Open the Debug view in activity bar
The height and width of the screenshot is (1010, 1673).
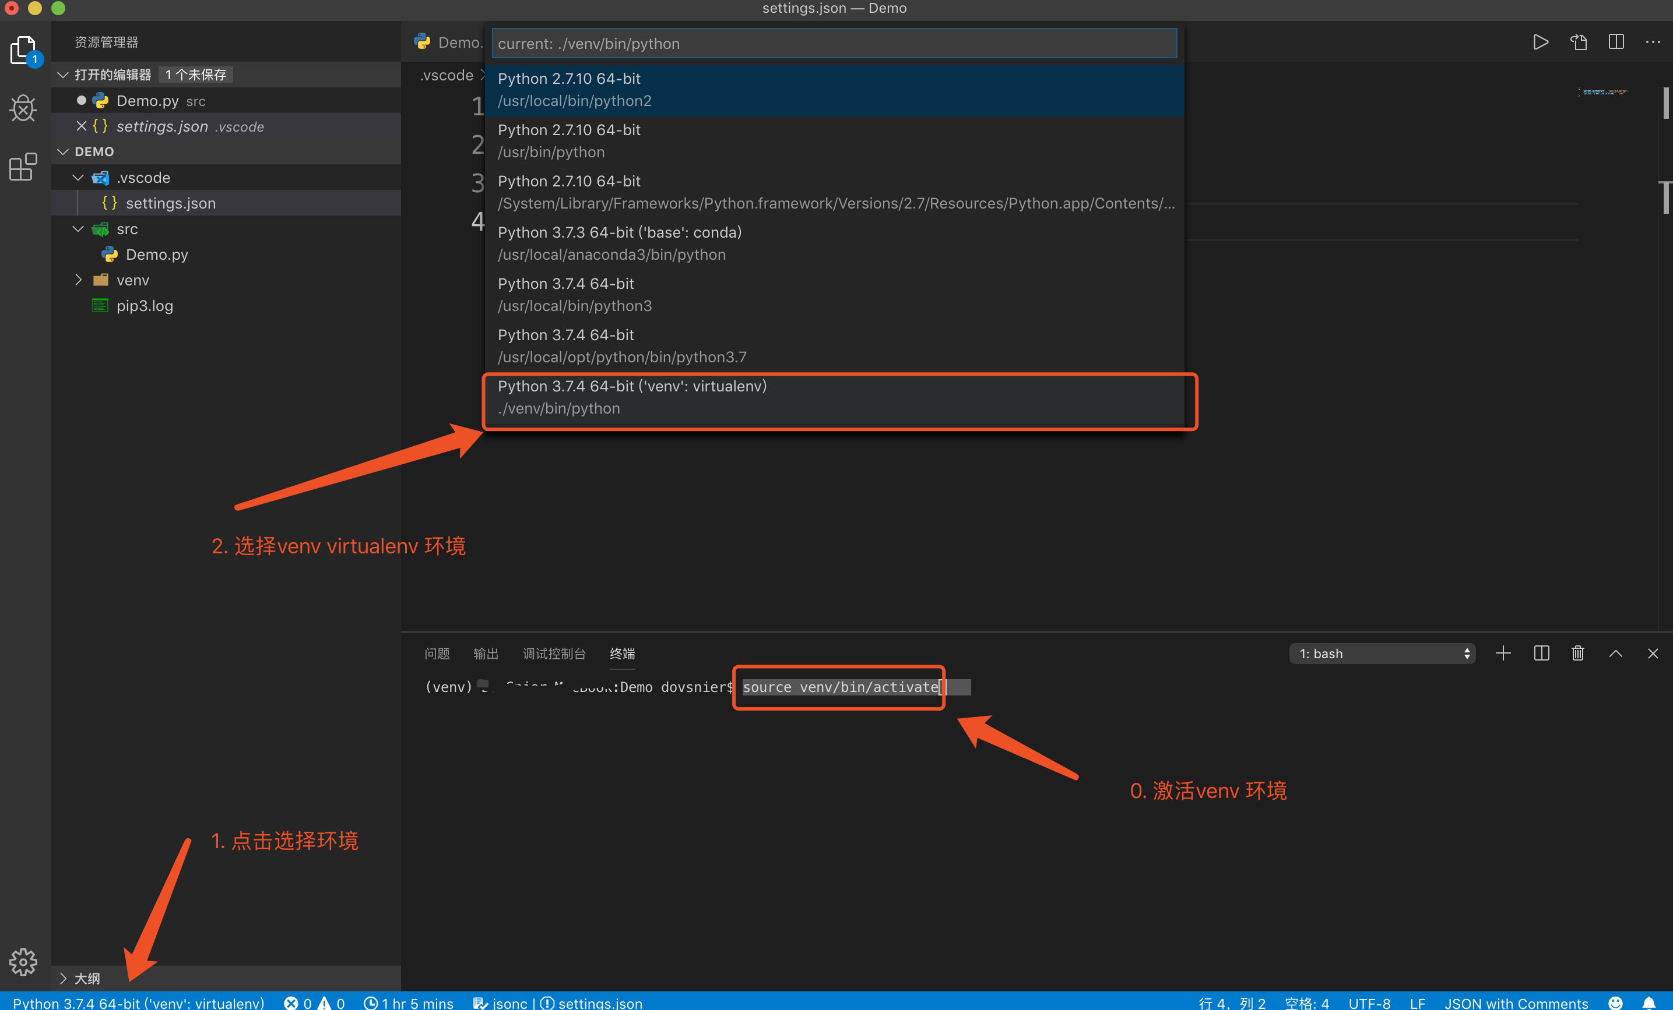click(23, 108)
